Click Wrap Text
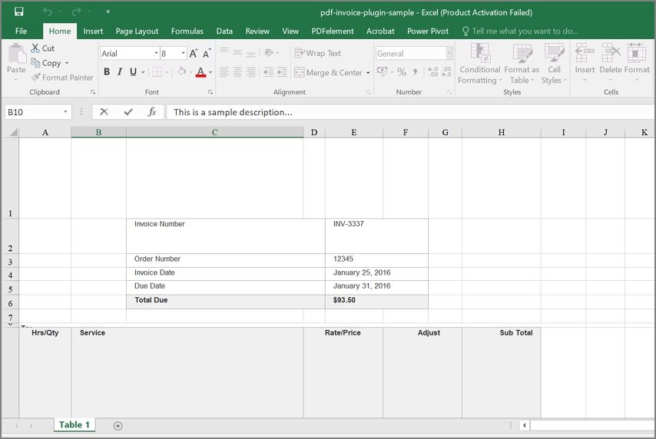This screenshot has width=656, height=439. [x=318, y=53]
